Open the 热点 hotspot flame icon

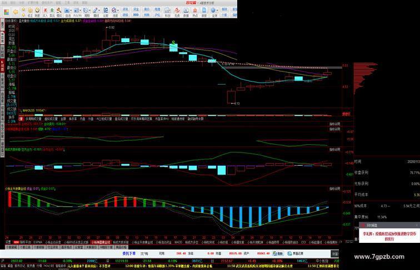[x=195, y=12]
